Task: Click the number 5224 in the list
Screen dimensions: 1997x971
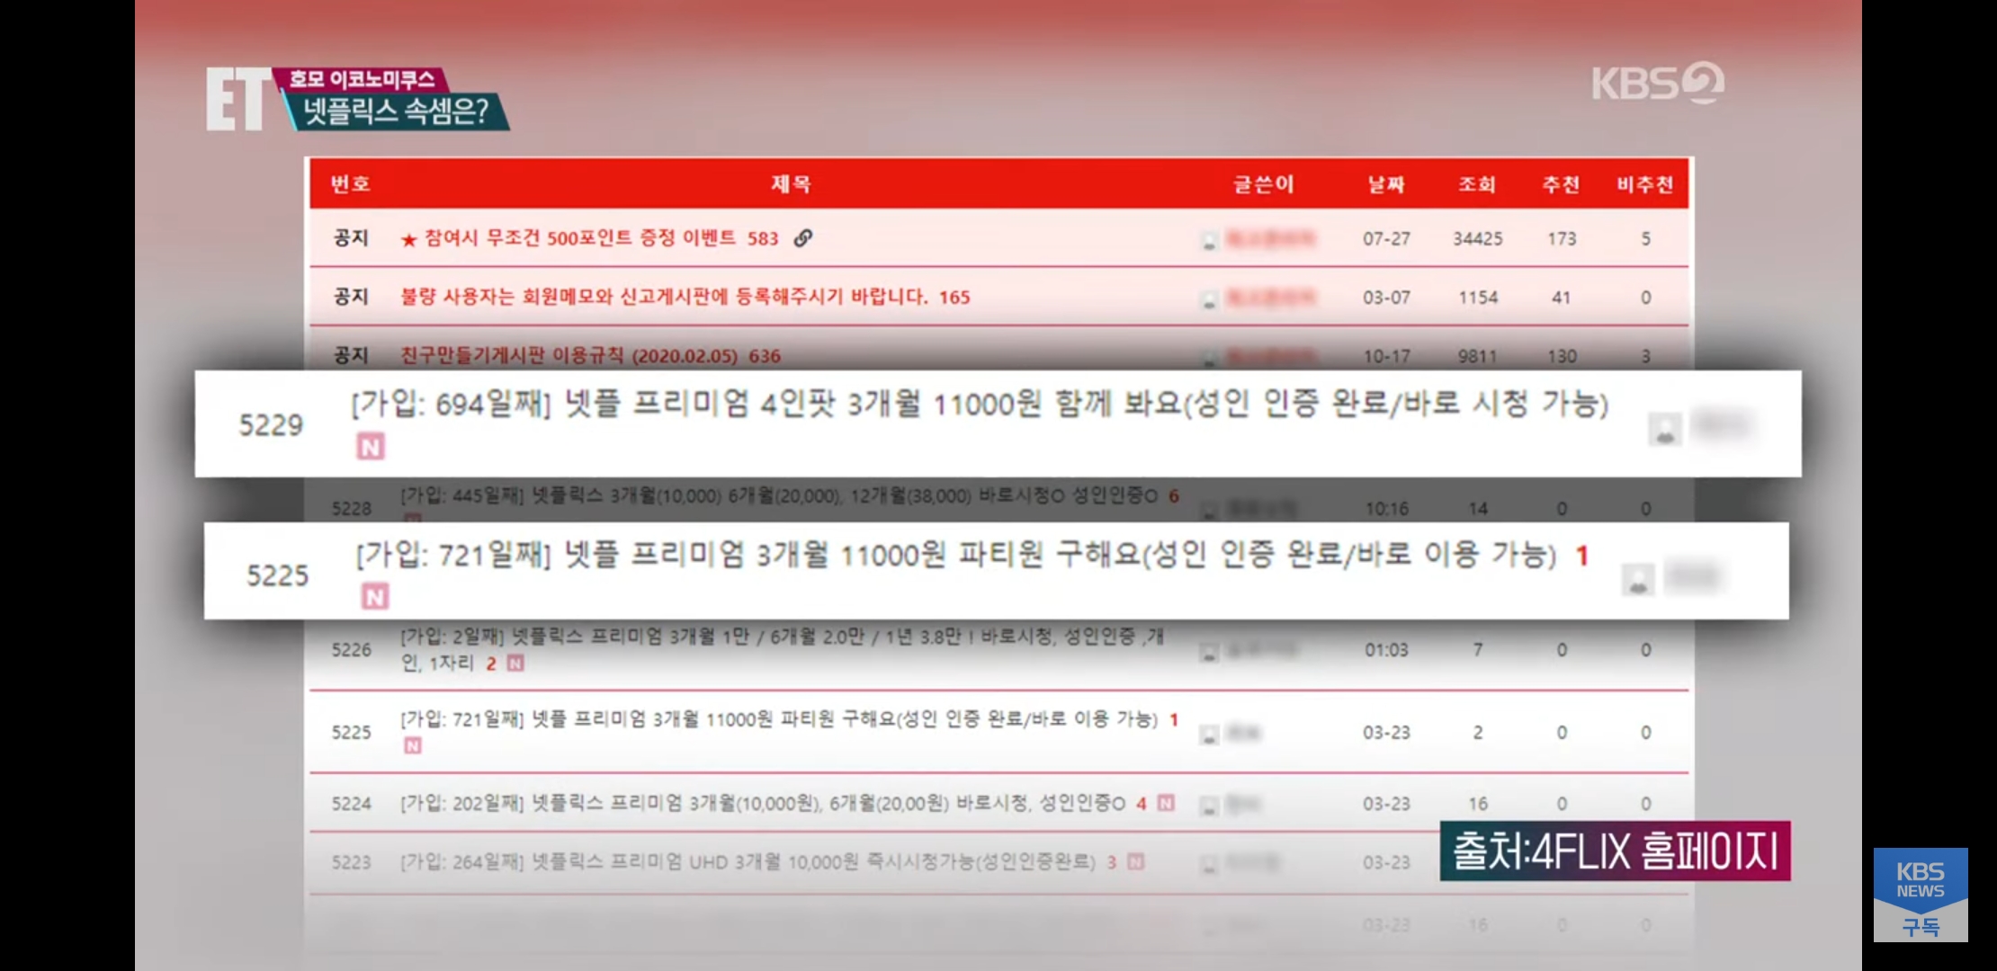Action: point(351,803)
